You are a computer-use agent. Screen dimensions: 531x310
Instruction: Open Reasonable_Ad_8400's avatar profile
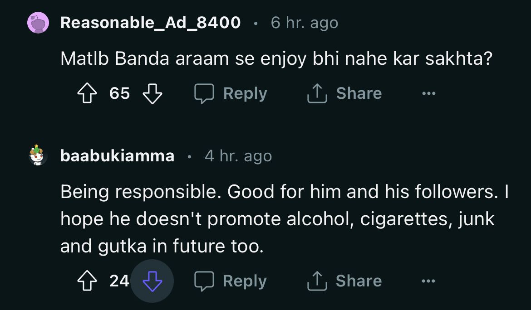[38, 22]
